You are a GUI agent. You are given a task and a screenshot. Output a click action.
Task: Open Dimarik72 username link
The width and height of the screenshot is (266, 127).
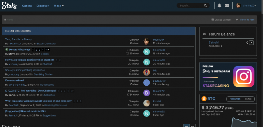tap(159, 91)
